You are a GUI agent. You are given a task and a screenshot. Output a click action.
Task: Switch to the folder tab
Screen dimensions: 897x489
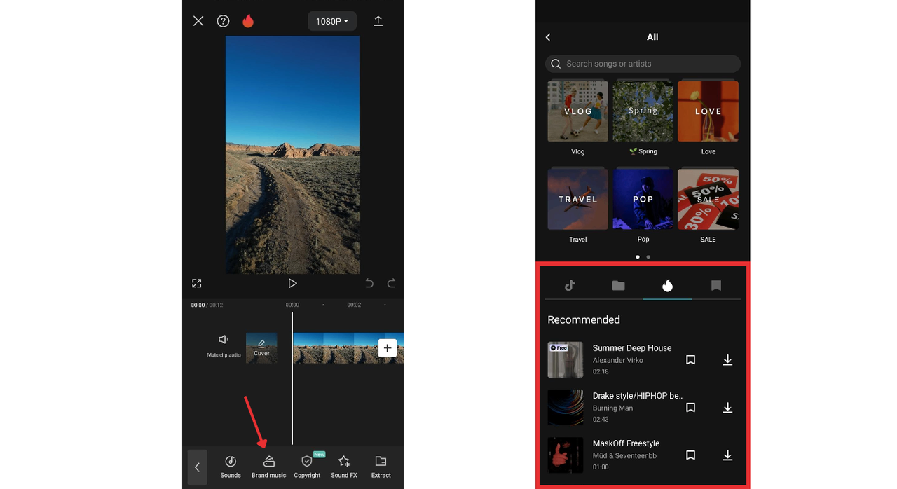click(618, 285)
